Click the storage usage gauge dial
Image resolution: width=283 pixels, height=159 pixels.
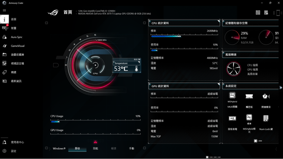click(266, 37)
